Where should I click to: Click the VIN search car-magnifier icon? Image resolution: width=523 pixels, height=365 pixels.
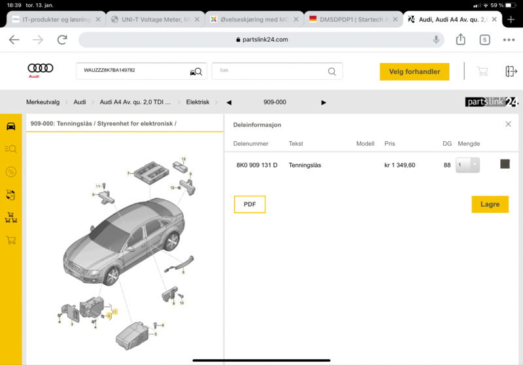coord(195,71)
